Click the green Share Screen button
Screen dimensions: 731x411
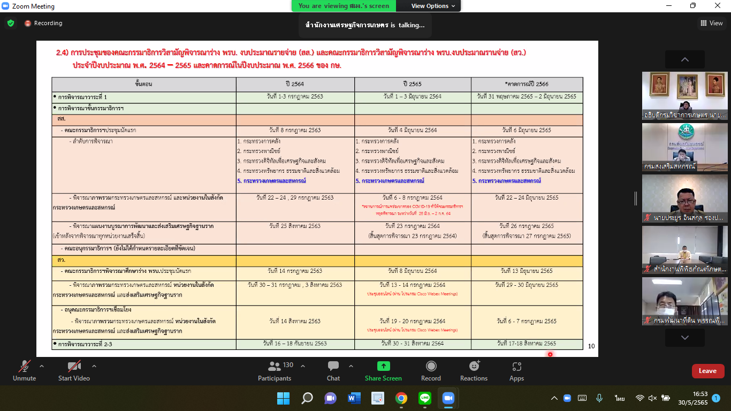[x=383, y=371]
